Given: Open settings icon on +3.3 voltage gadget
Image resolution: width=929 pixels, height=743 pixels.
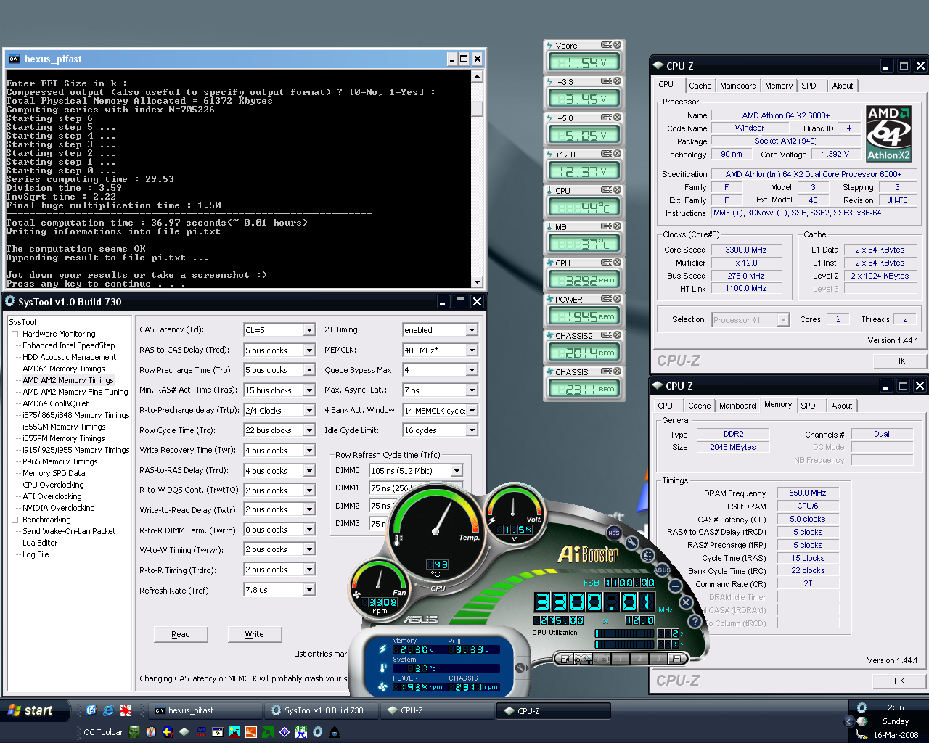Looking at the screenshot, I should pos(606,81).
